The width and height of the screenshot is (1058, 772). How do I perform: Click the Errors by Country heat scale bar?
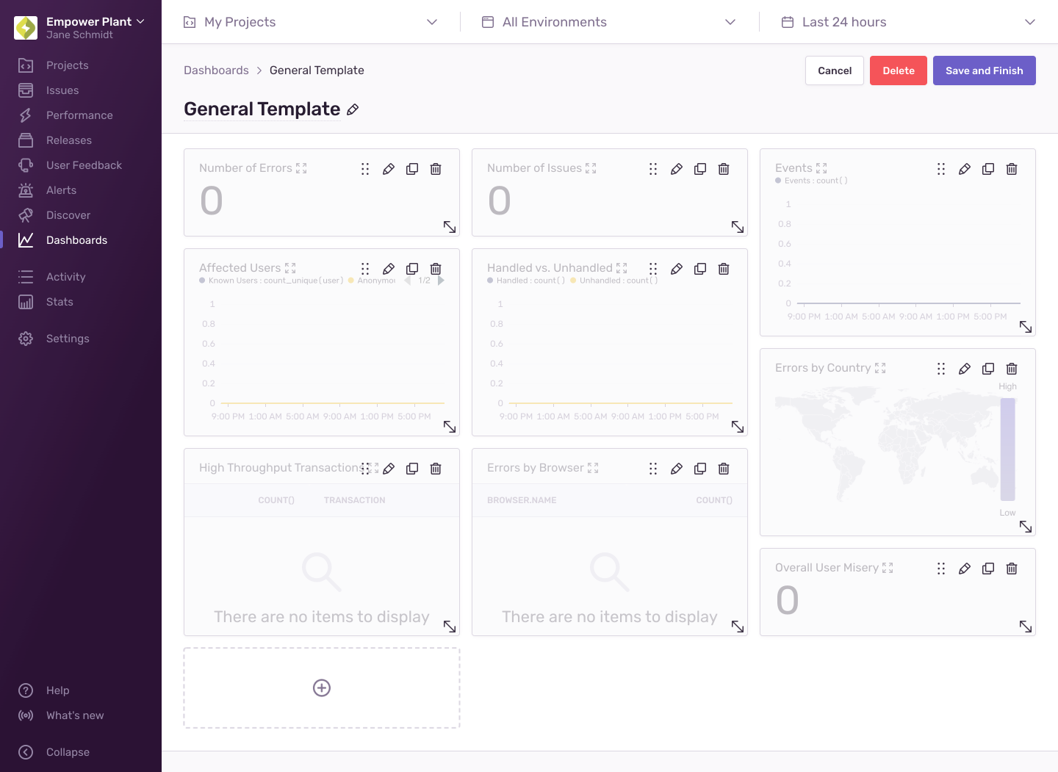click(x=1007, y=449)
